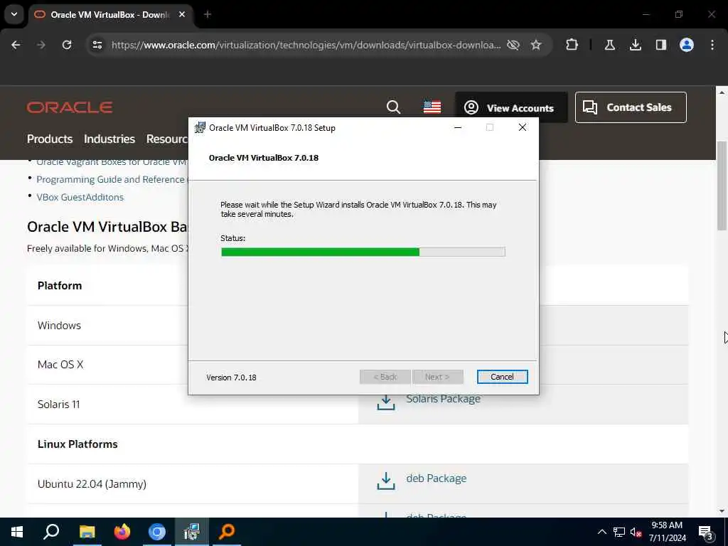Switch to VirtualBox installer in taskbar
This screenshot has width=728, height=546.
click(192, 532)
